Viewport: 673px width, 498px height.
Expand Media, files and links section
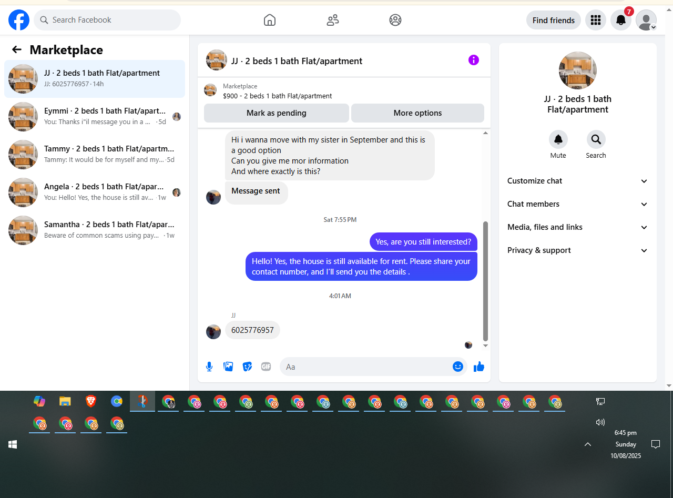[578, 227]
